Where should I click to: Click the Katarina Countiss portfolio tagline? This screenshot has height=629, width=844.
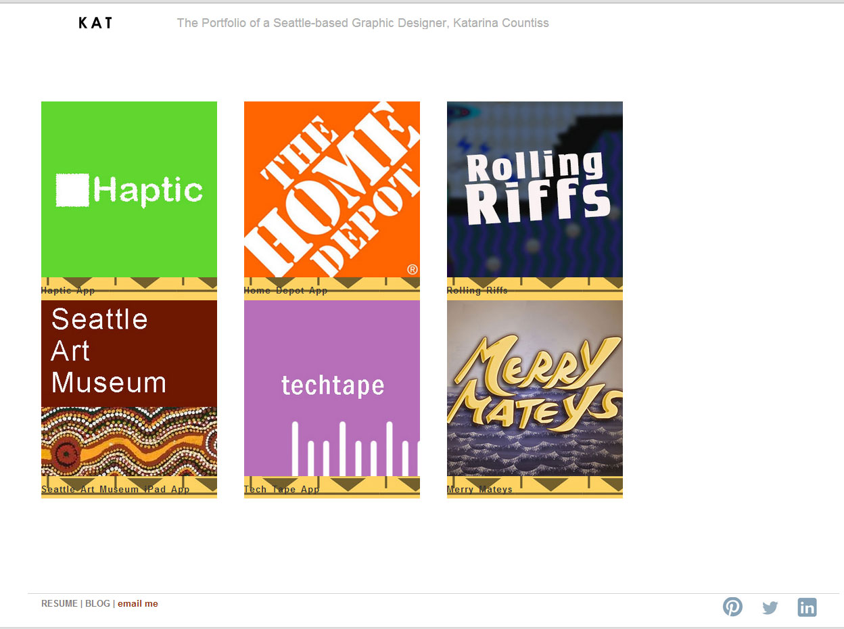pyautogui.click(x=362, y=23)
